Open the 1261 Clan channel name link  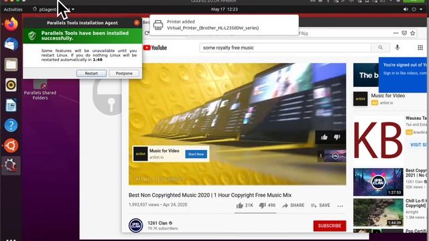[158, 223]
